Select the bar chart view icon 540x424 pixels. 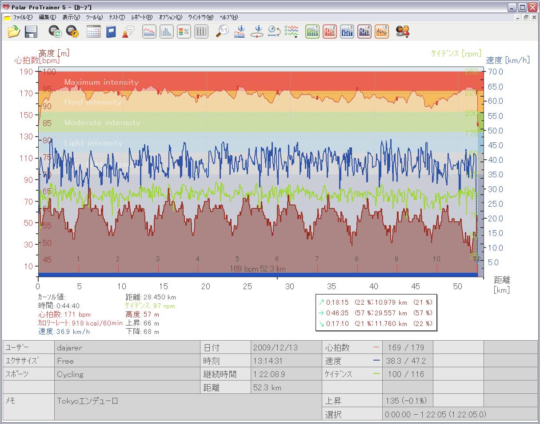point(167,31)
